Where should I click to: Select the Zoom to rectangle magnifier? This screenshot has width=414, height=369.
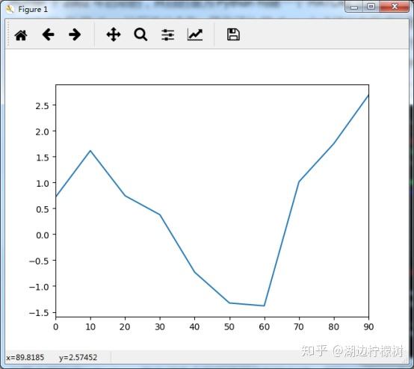click(140, 34)
